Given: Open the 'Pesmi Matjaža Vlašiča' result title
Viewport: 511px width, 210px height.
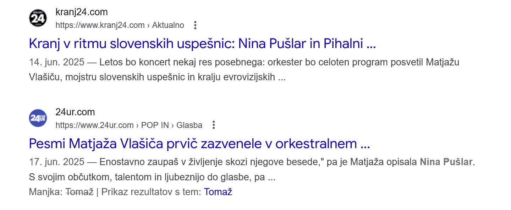Looking at the screenshot, I should coord(199,144).
